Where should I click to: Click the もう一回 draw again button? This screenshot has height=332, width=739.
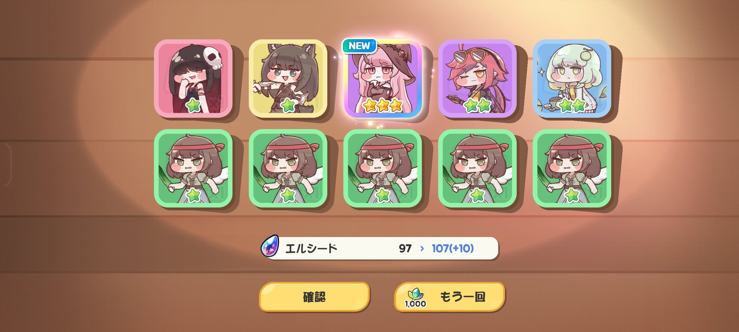(x=450, y=297)
